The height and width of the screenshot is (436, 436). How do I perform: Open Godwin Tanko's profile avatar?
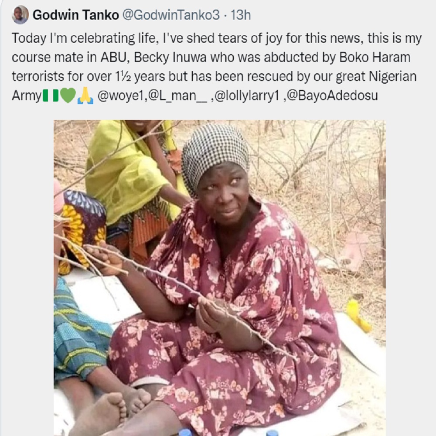20,15
